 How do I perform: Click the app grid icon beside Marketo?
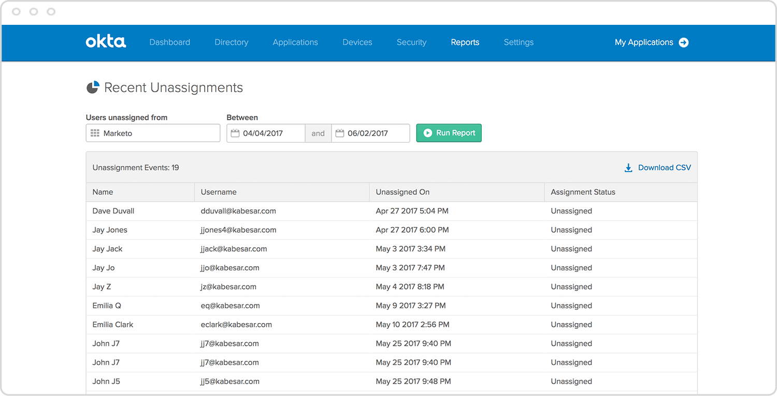(95, 133)
